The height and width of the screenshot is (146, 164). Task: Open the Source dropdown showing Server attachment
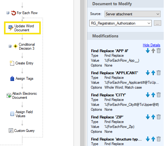click(x=132, y=14)
